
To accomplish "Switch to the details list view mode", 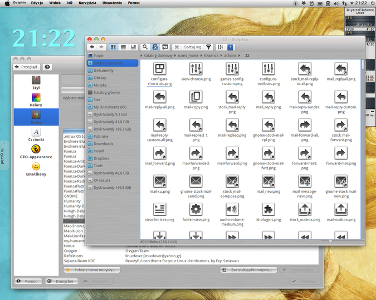I will click(x=123, y=47).
